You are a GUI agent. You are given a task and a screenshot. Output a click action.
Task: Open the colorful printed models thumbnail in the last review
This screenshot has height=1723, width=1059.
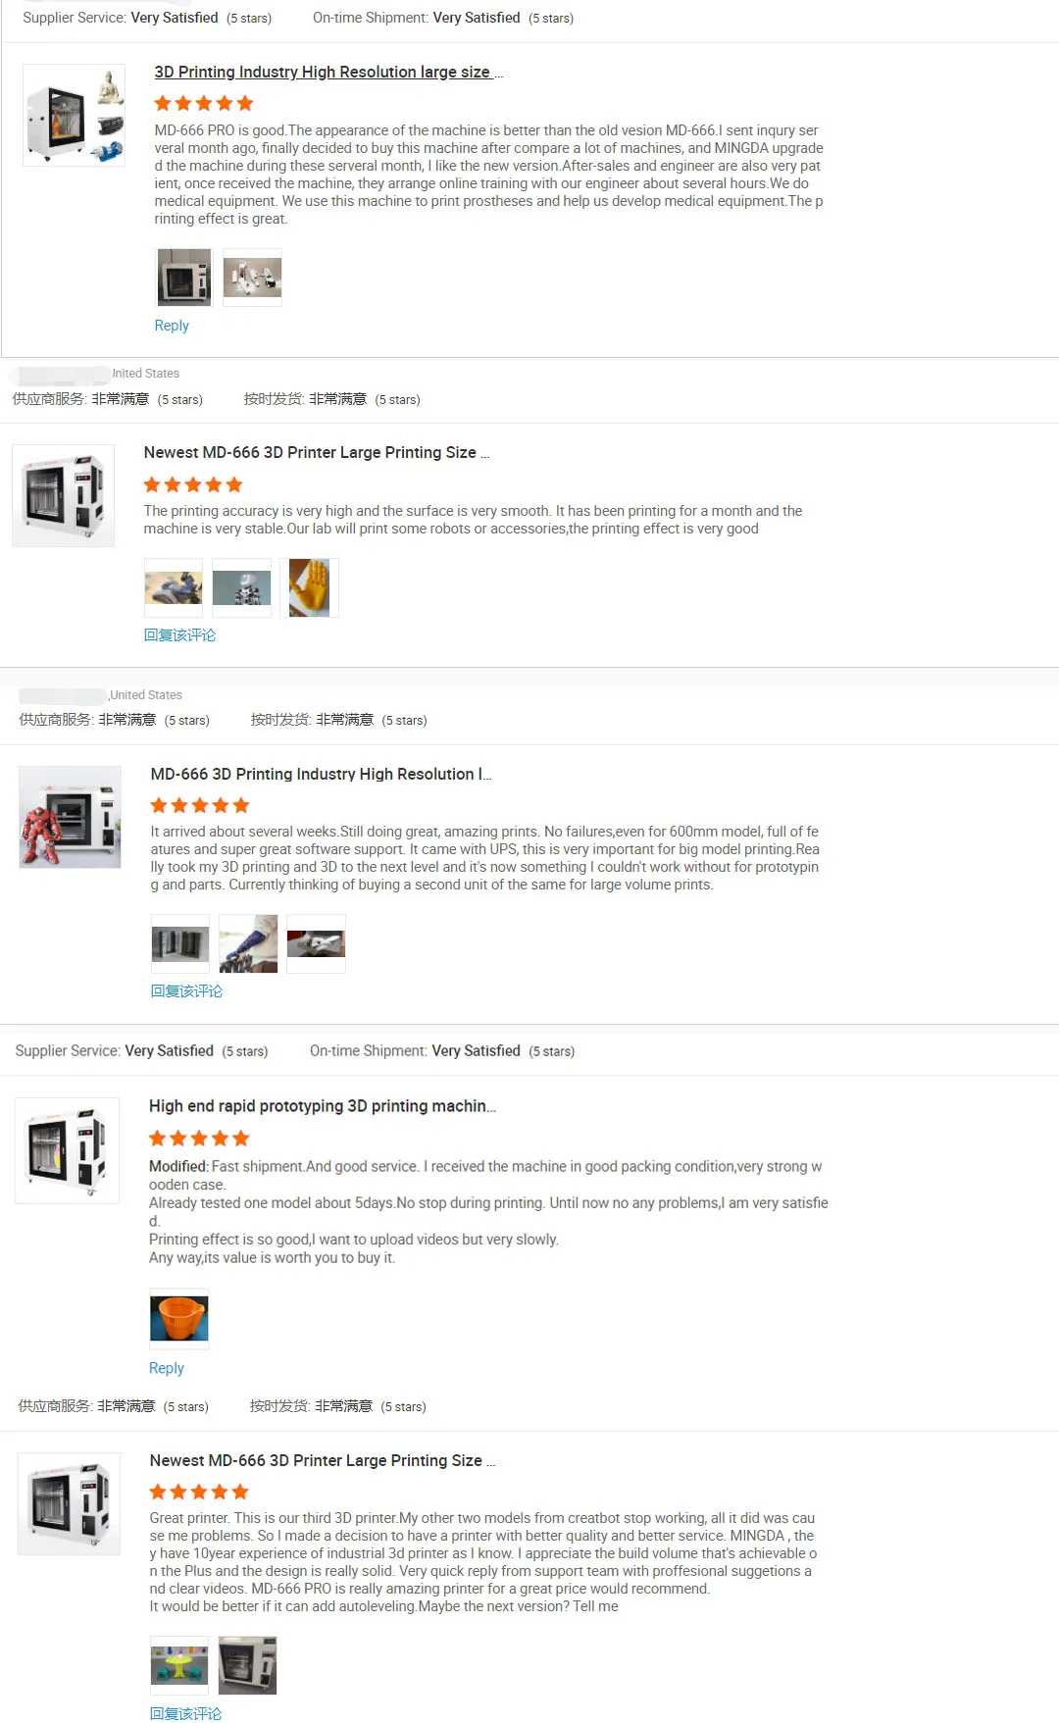(179, 1665)
